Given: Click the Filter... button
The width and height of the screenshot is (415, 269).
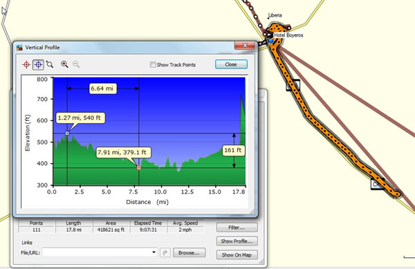Looking at the screenshot, I should [x=237, y=228].
